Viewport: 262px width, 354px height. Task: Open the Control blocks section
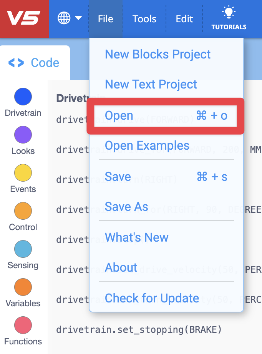tap(23, 211)
